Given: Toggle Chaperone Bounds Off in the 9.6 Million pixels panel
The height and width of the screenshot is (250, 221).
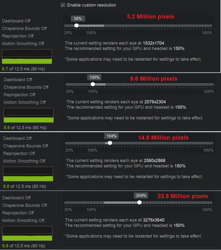Looking at the screenshot, I should (25, 87).
